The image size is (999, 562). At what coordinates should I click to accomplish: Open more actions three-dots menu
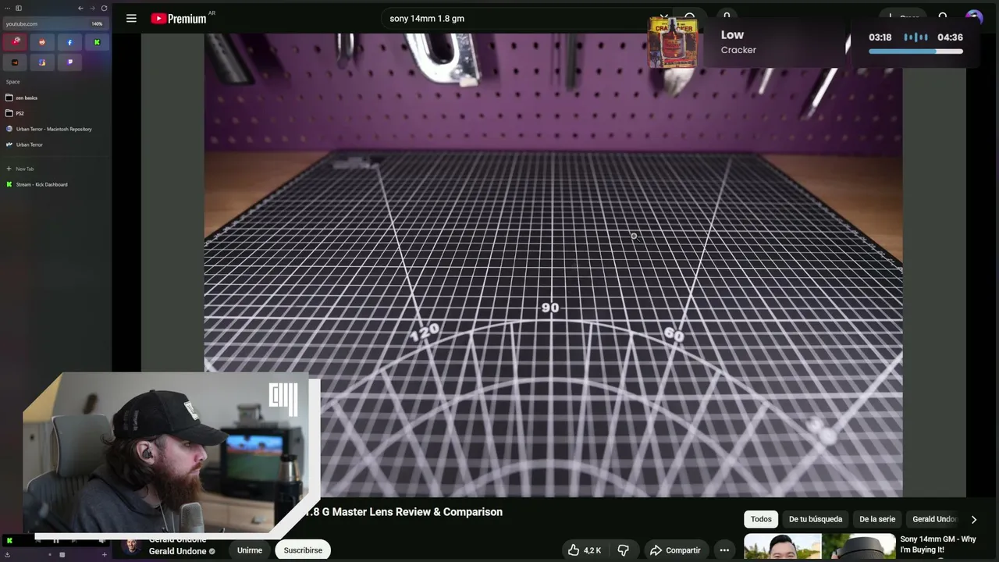click(724, 550)
